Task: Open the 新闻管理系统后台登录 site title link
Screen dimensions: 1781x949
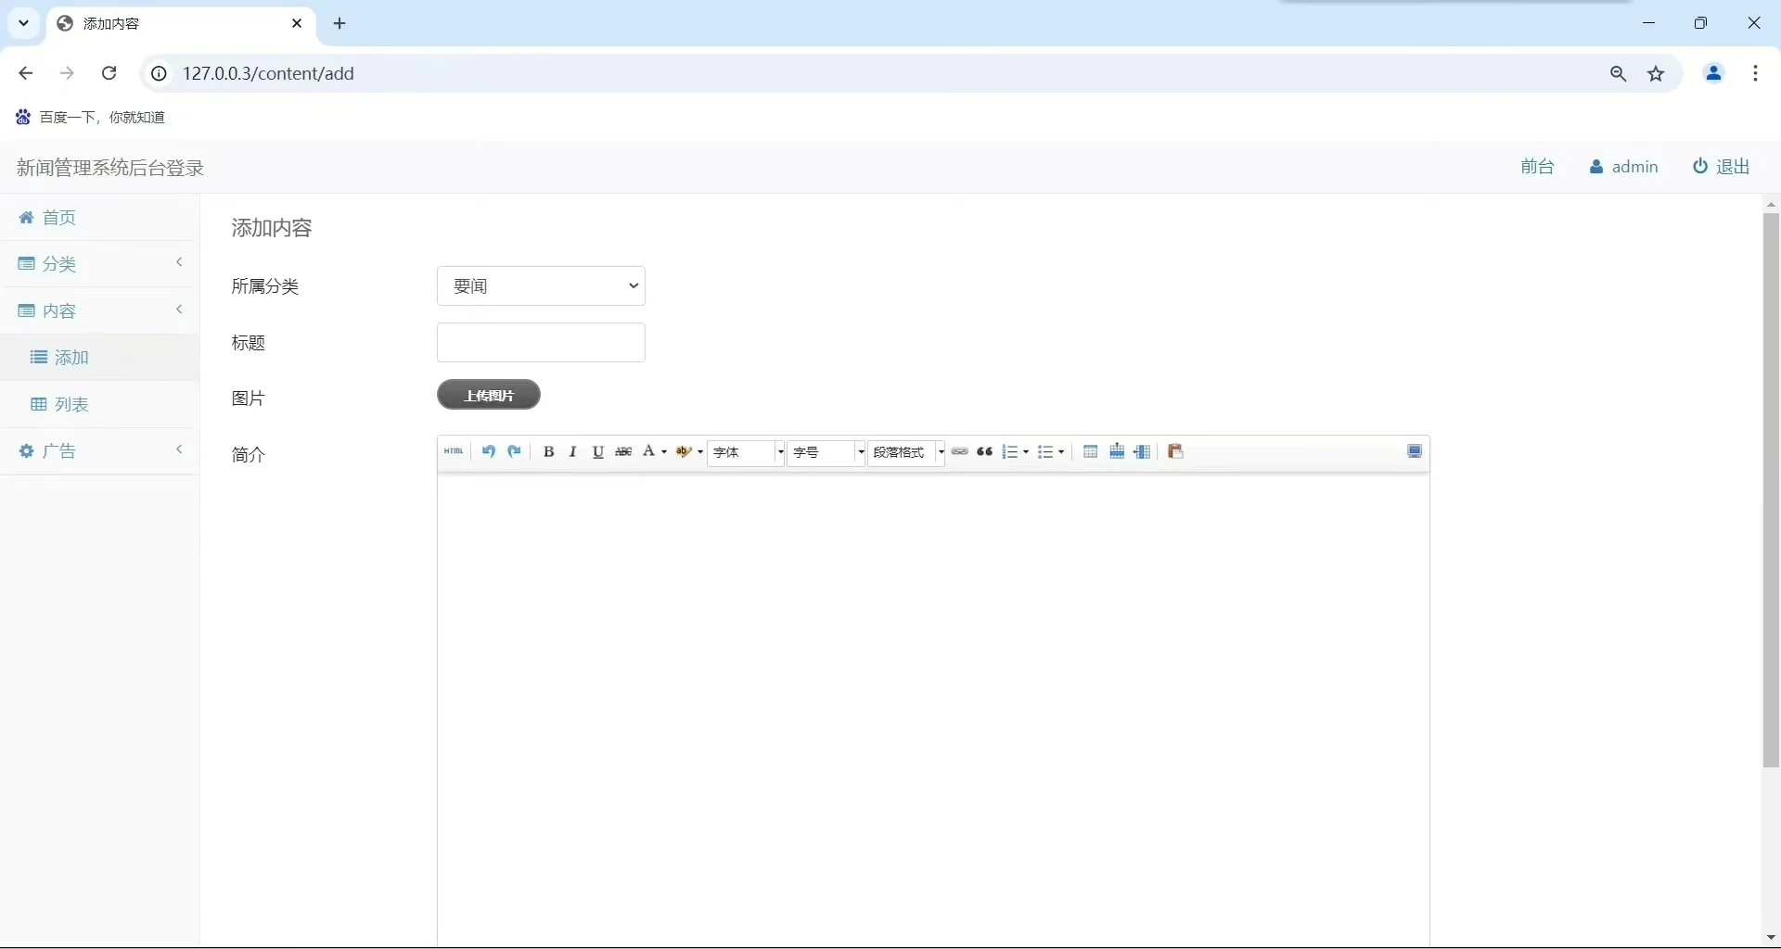Action: (x=110, y=168)
